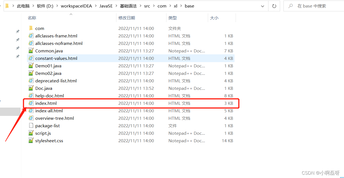Viewport: 344px width, 178px height.
Task: Select constant-values.html file icon
Action: 31,58
